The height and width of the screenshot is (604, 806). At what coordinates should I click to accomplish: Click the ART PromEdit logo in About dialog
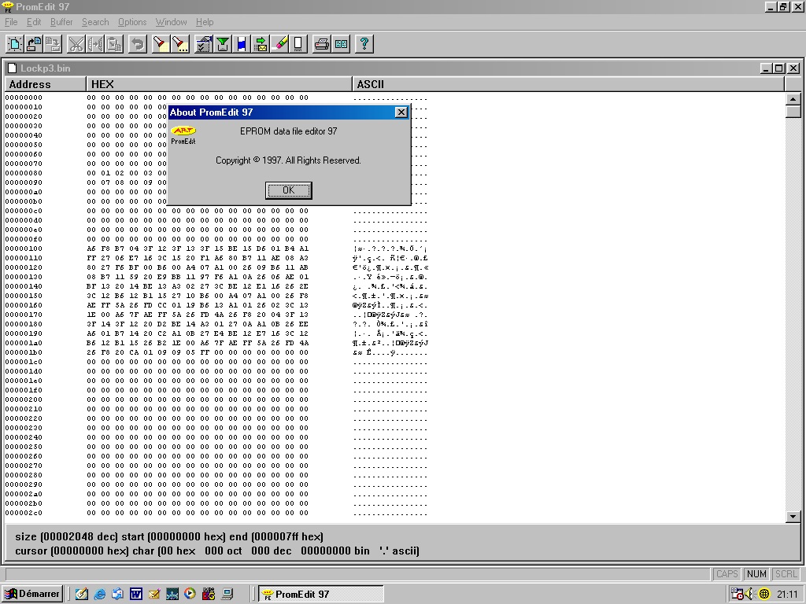coord(183,134)
